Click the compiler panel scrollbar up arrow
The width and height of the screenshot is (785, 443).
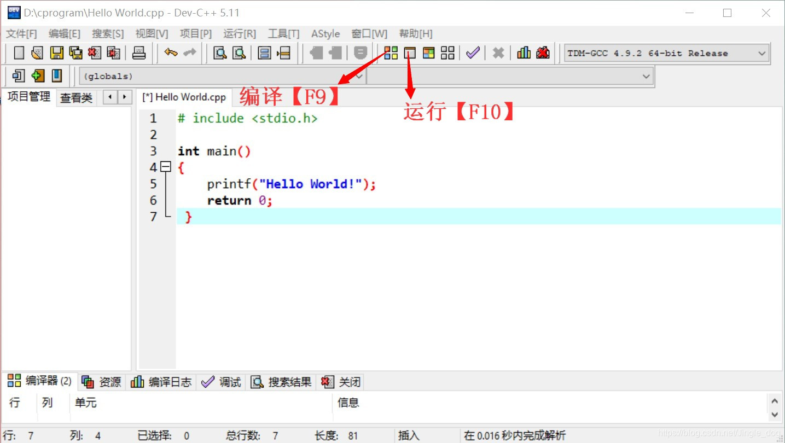[x=775, y=401]
